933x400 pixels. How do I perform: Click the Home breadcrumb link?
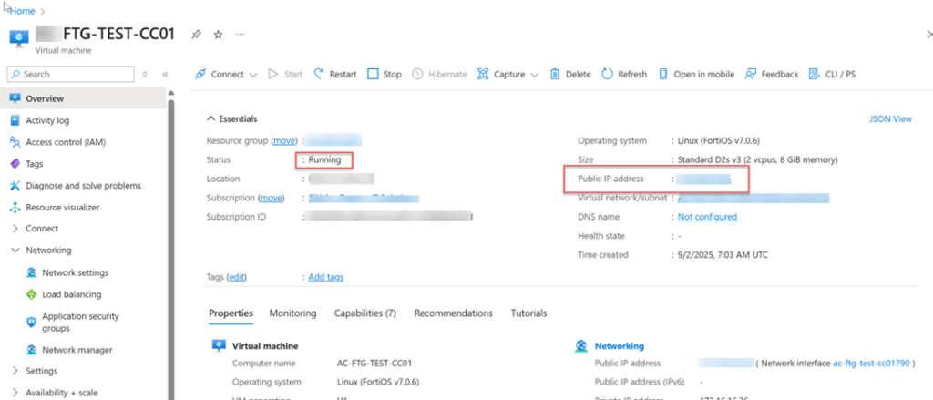coord(23,11)
